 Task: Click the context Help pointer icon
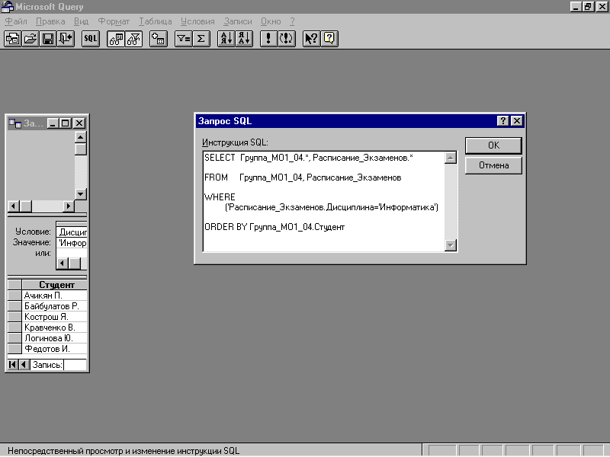[x=312, y=39]
